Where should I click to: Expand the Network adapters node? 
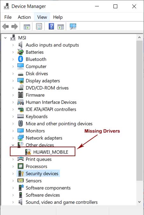click(x=13, y=138)
